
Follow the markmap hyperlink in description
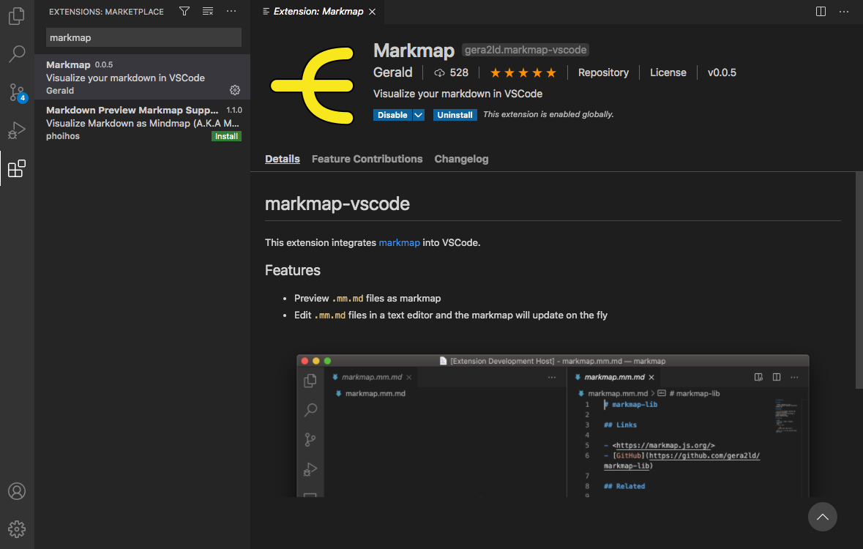(x=399, y=242)
